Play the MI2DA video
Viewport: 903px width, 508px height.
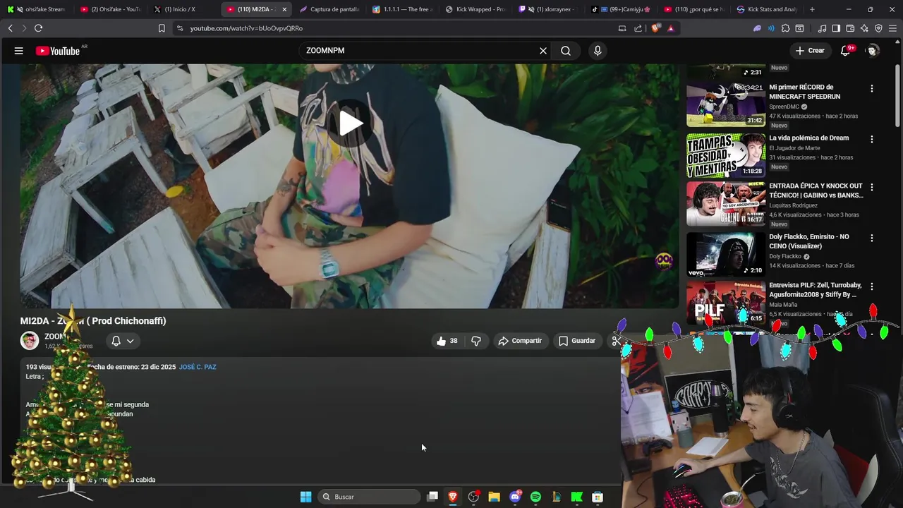tap(351, 123)
